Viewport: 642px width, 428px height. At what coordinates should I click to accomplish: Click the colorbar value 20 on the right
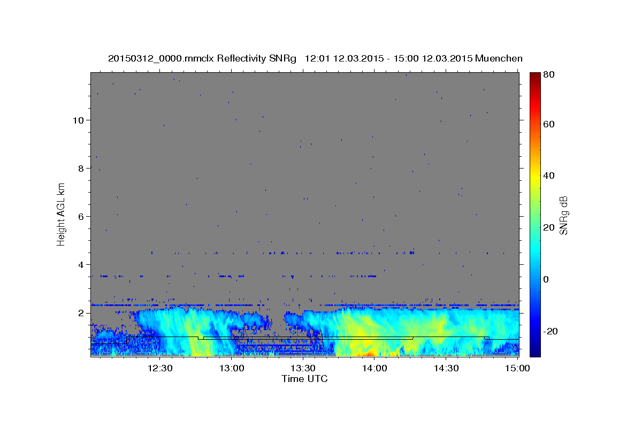(x=548, y=227)
